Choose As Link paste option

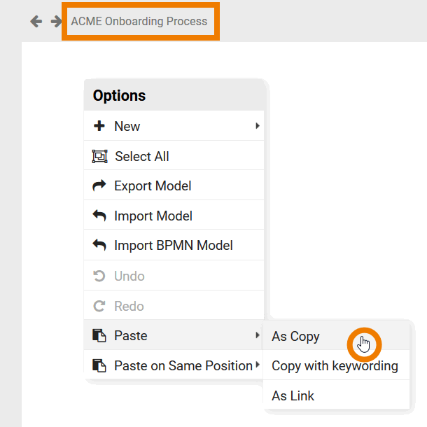(x=293, y=395)
